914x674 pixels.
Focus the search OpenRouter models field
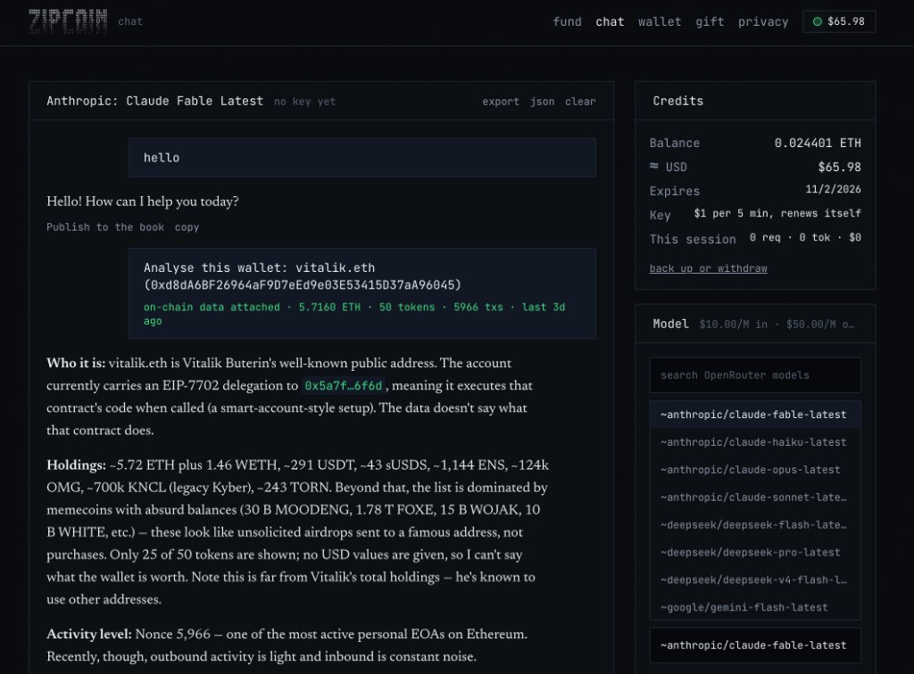(x=755, y=375)
